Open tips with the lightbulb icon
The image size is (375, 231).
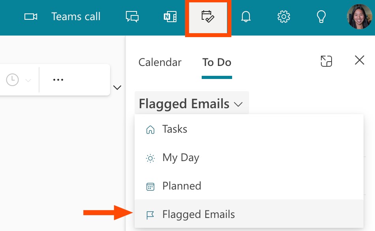point(321,17)
